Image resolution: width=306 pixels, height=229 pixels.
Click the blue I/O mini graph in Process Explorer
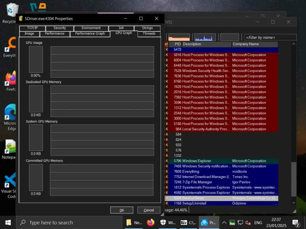coord(205,37)
